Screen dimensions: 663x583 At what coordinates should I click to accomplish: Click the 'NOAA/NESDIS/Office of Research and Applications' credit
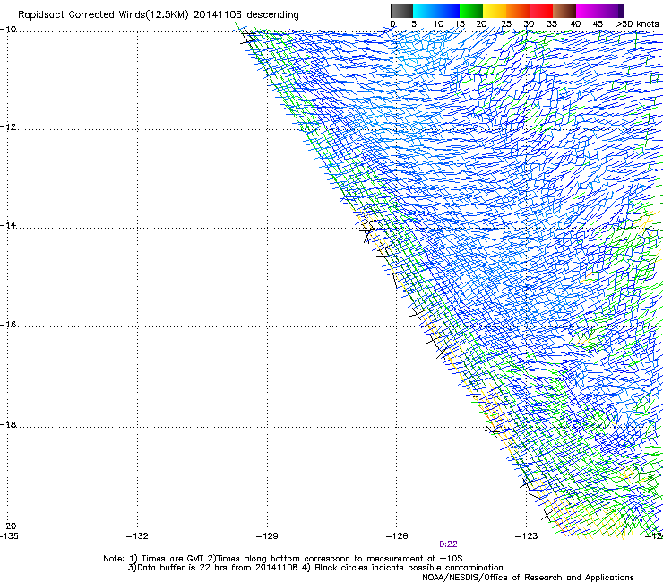coord(528,578)
